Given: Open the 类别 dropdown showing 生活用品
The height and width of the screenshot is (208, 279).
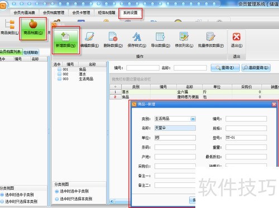Looking at the screenshot, I should tap(193, 119).
